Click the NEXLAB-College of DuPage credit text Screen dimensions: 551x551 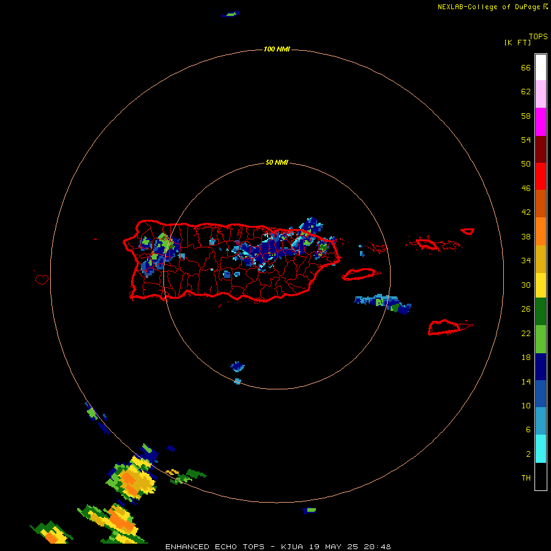click(489, 7)
